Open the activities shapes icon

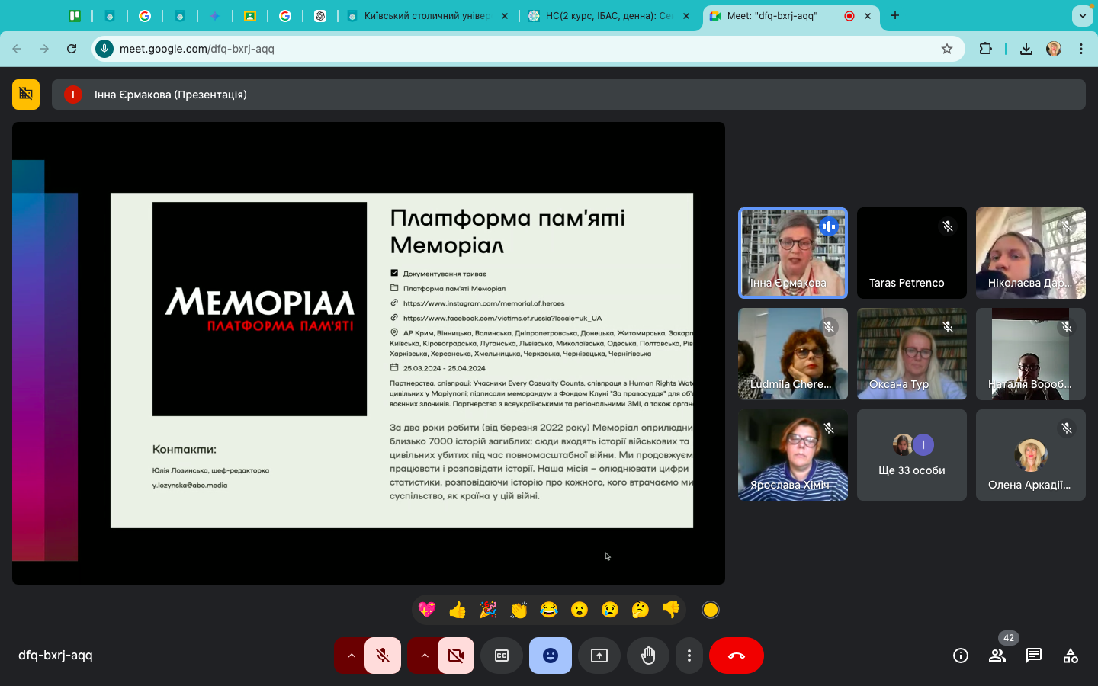(1071, 656)
